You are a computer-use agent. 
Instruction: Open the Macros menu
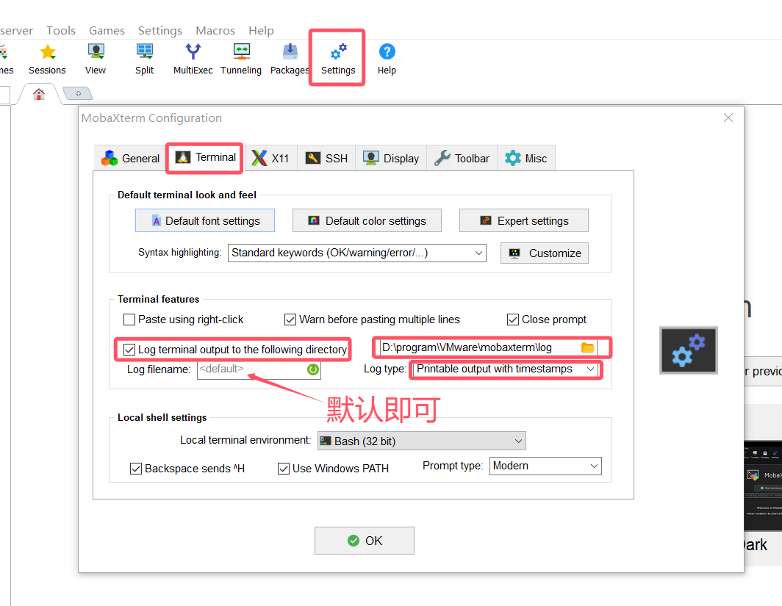click(x=215, y=30)
